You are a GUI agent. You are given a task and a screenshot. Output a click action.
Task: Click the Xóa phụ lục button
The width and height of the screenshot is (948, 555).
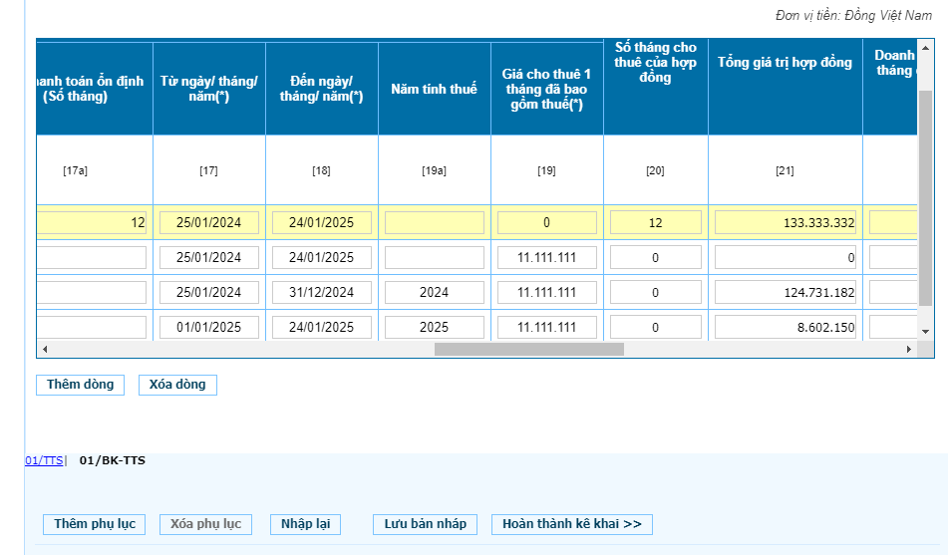pyautogui.click(x=205, y=524)
